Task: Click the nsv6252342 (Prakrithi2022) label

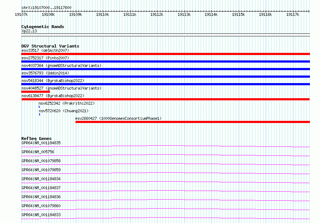Action: (67, 103)
